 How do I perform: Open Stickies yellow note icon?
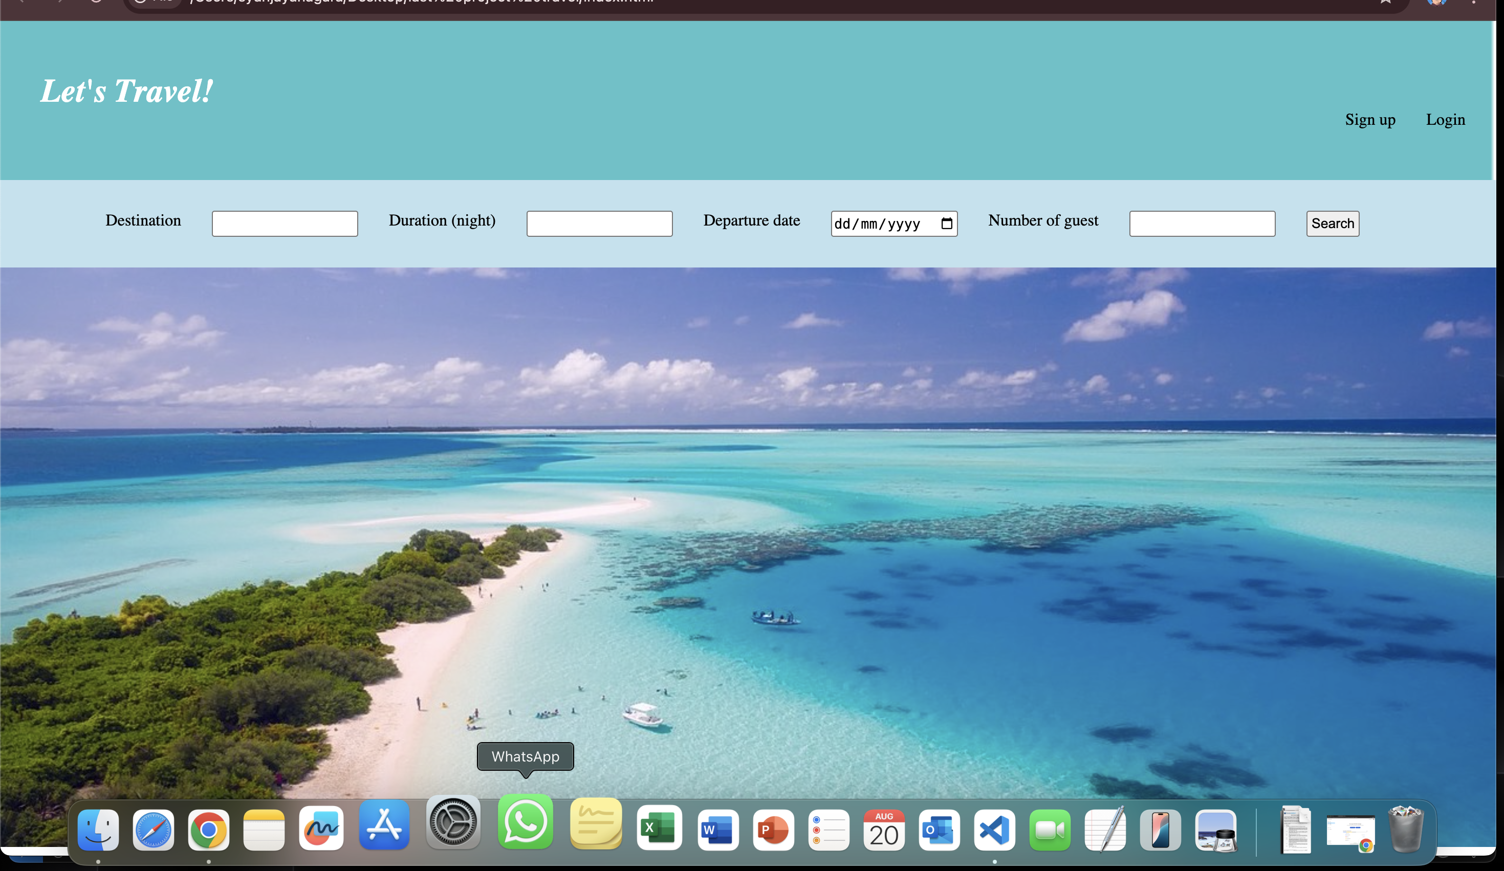click(596, 823)
